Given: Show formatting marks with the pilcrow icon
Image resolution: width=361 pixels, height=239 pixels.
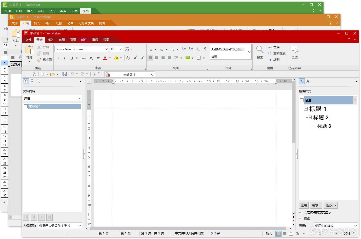Looking at the screenshot, I should coord(205,49).
